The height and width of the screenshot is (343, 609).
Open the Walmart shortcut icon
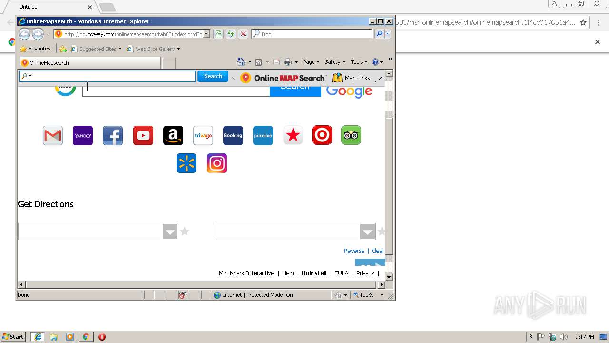(187, 163)
